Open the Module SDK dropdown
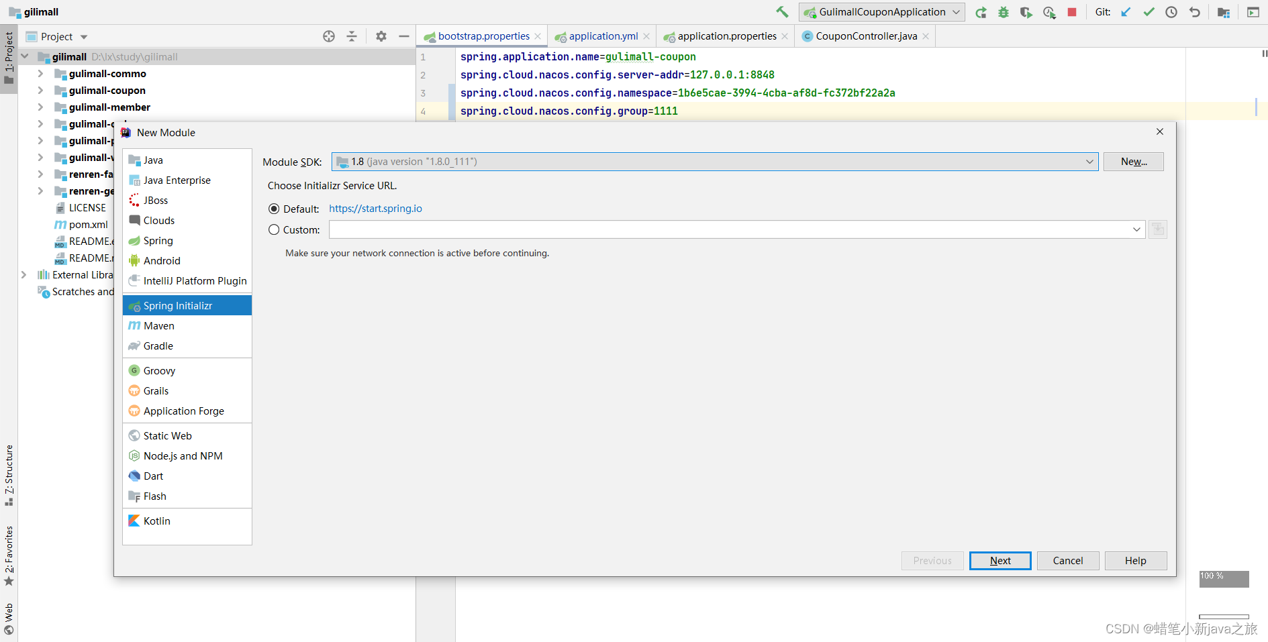This screenshot has height=642, width=1268. coord(715,162)
